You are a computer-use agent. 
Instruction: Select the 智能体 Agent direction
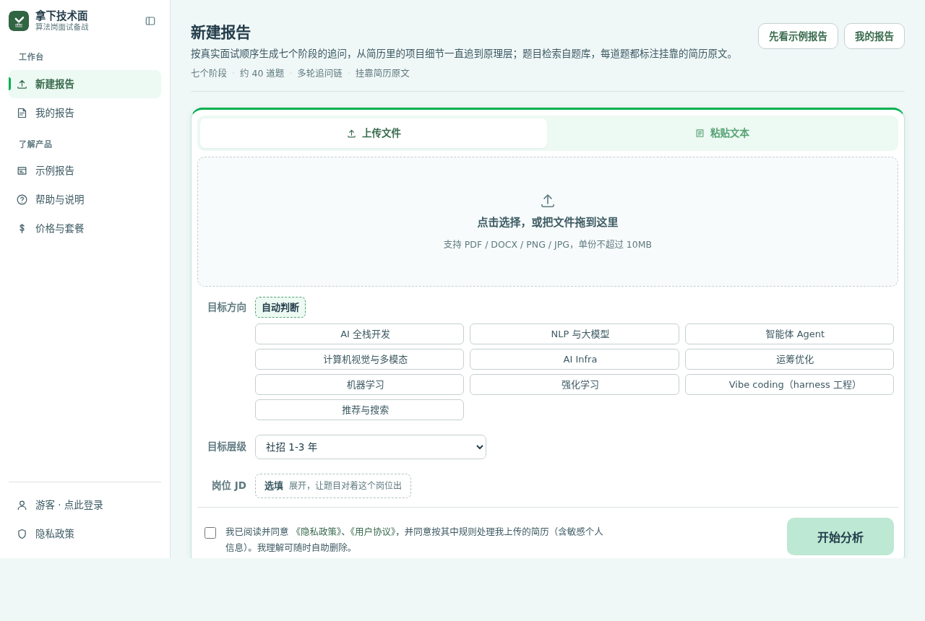[789, 334]
